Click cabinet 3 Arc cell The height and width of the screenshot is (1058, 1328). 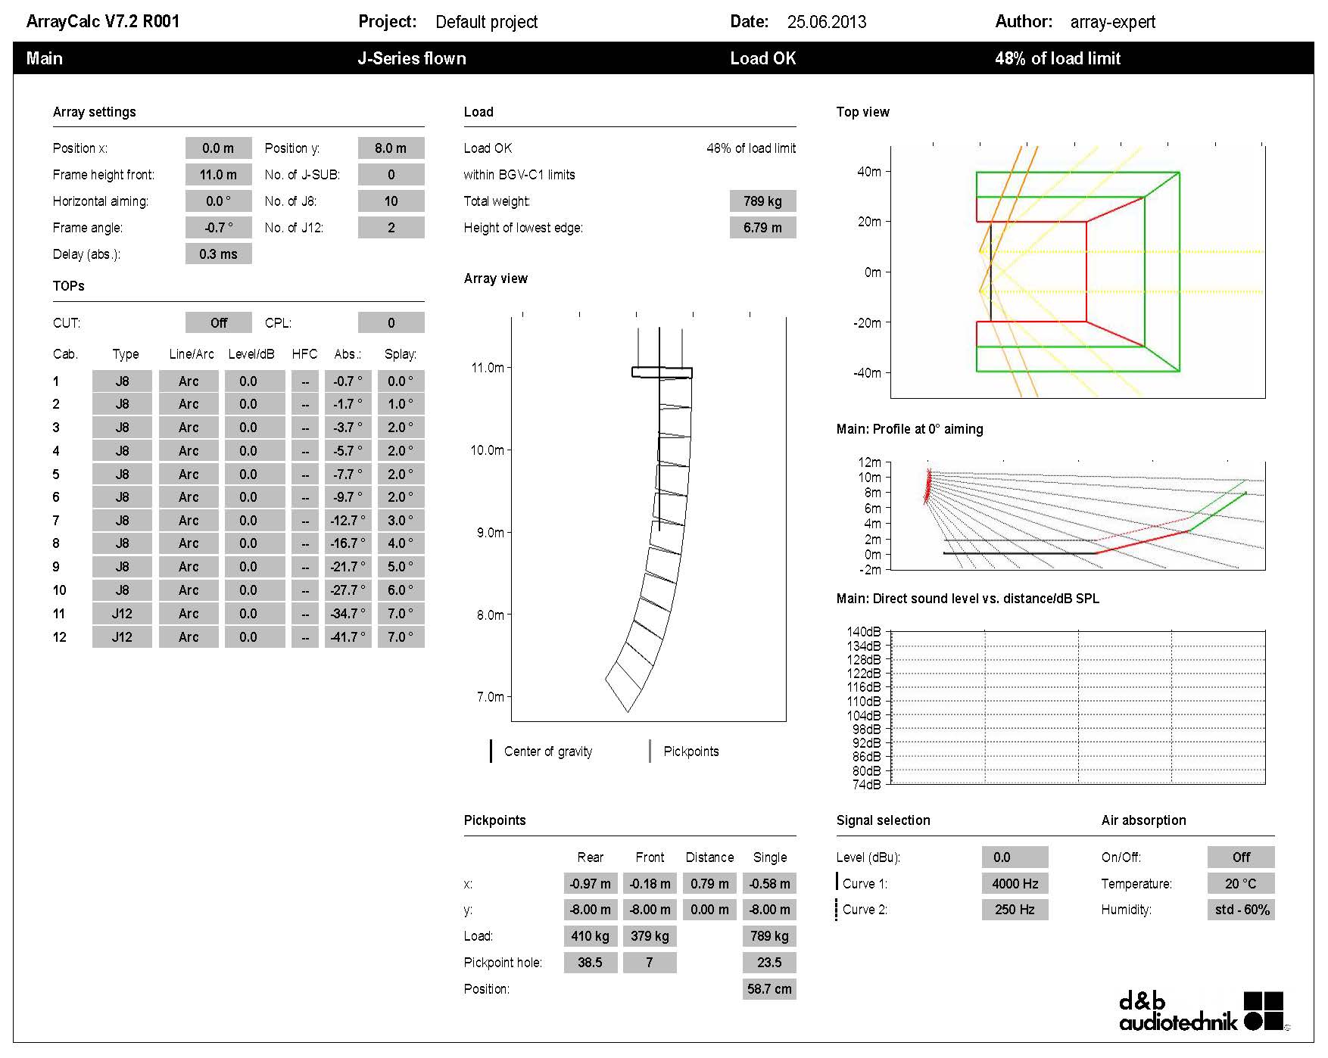pyautogui.click(x=189, y=428)
